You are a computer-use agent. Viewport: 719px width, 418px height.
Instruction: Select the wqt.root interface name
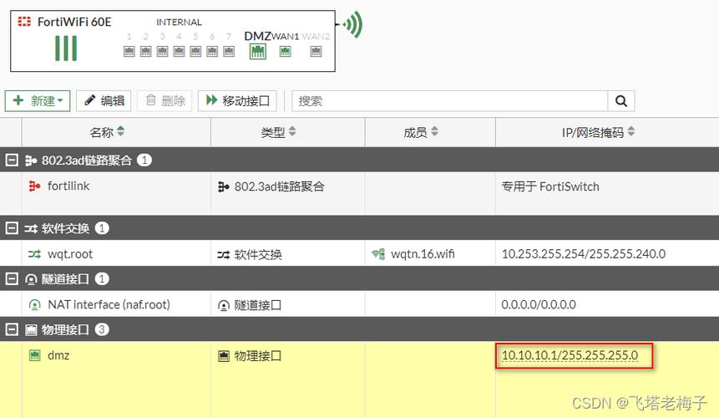[x=70, y=254]
